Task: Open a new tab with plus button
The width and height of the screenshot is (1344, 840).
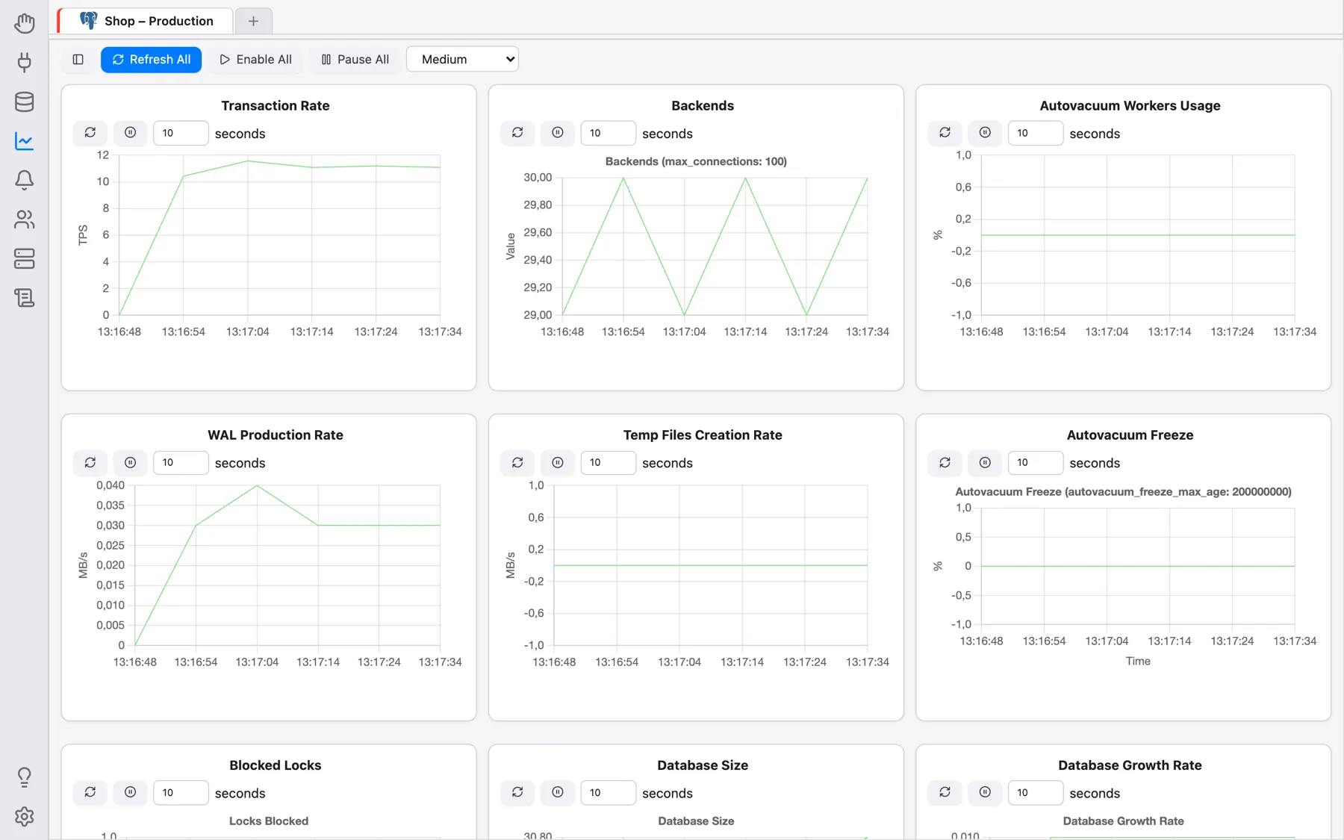Action: click(253, 21)
